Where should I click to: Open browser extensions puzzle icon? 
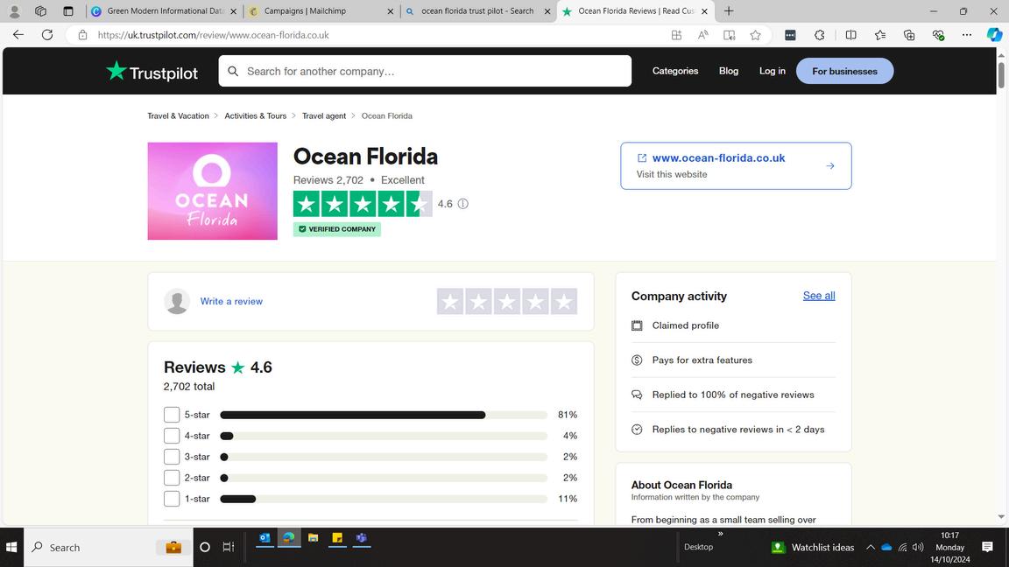tap(819, 35)
